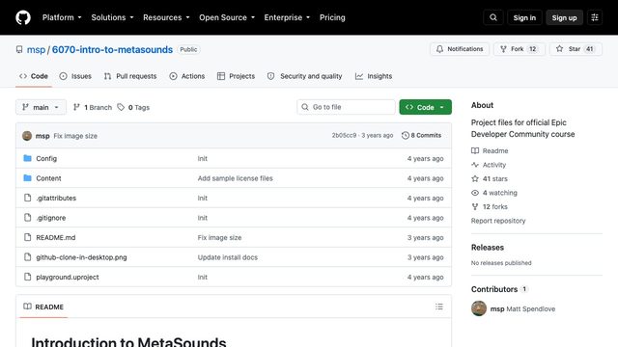The height and width of the screenshot is (347, 618).
Task: Open the Content folder
Action: pyautogui.click(x=48, y=178)
